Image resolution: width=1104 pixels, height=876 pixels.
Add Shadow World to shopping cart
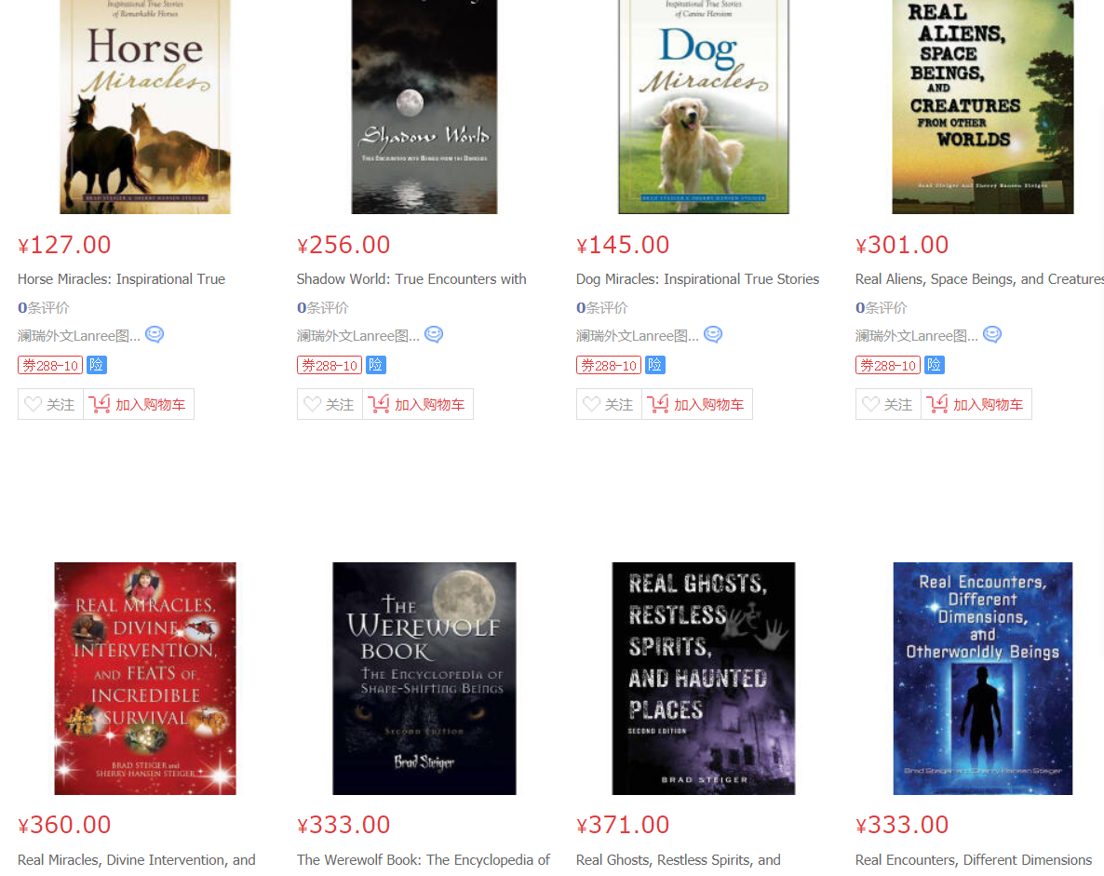(418, 404)
